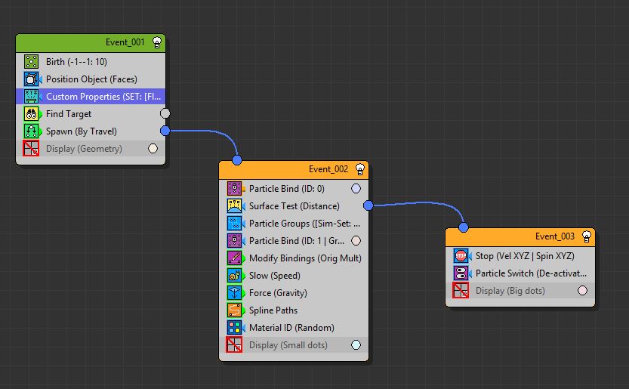Click the Display (Big dots) color swatch

point(582,291)
